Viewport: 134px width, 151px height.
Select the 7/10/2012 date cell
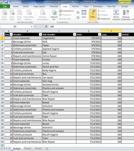coord(89,63)
